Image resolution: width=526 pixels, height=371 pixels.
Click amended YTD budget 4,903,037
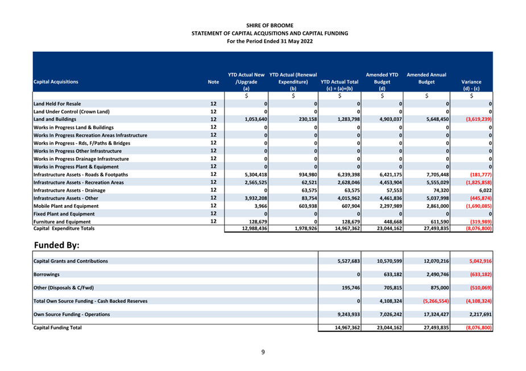(391, 119)
